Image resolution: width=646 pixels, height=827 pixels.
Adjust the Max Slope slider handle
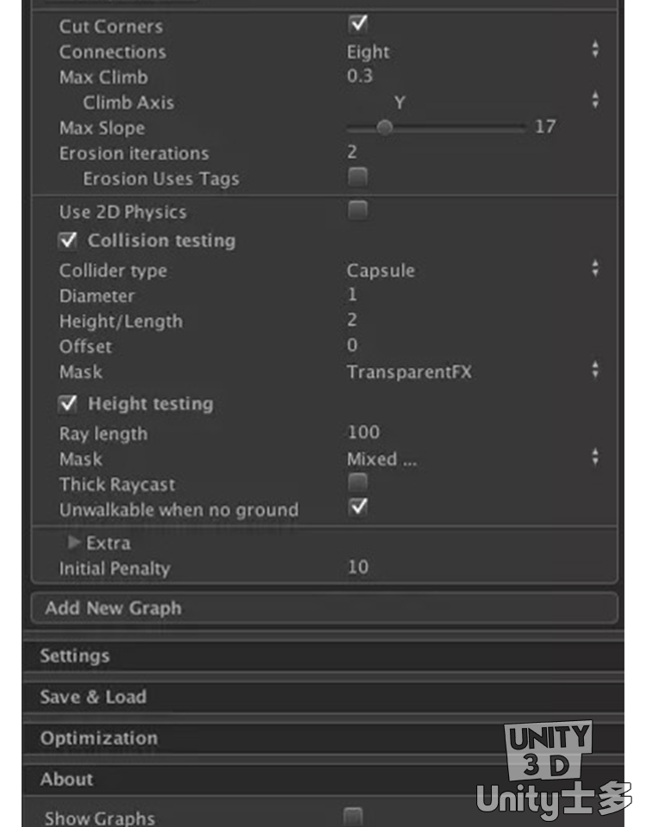pyautogui.click(x=384, y=127)
